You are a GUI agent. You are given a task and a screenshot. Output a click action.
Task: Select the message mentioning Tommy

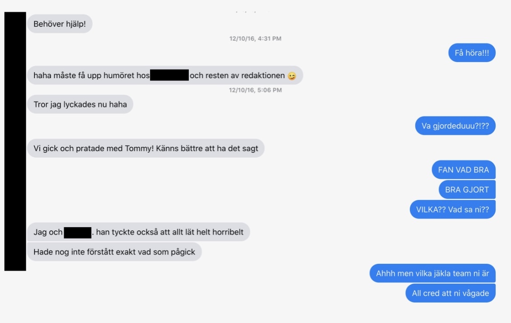tap(145, 148)
